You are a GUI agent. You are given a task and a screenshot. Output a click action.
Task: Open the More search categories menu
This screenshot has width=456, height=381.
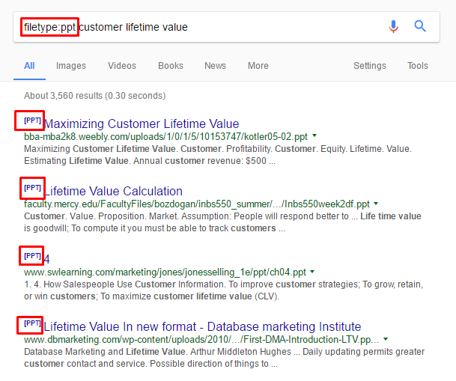258,66
